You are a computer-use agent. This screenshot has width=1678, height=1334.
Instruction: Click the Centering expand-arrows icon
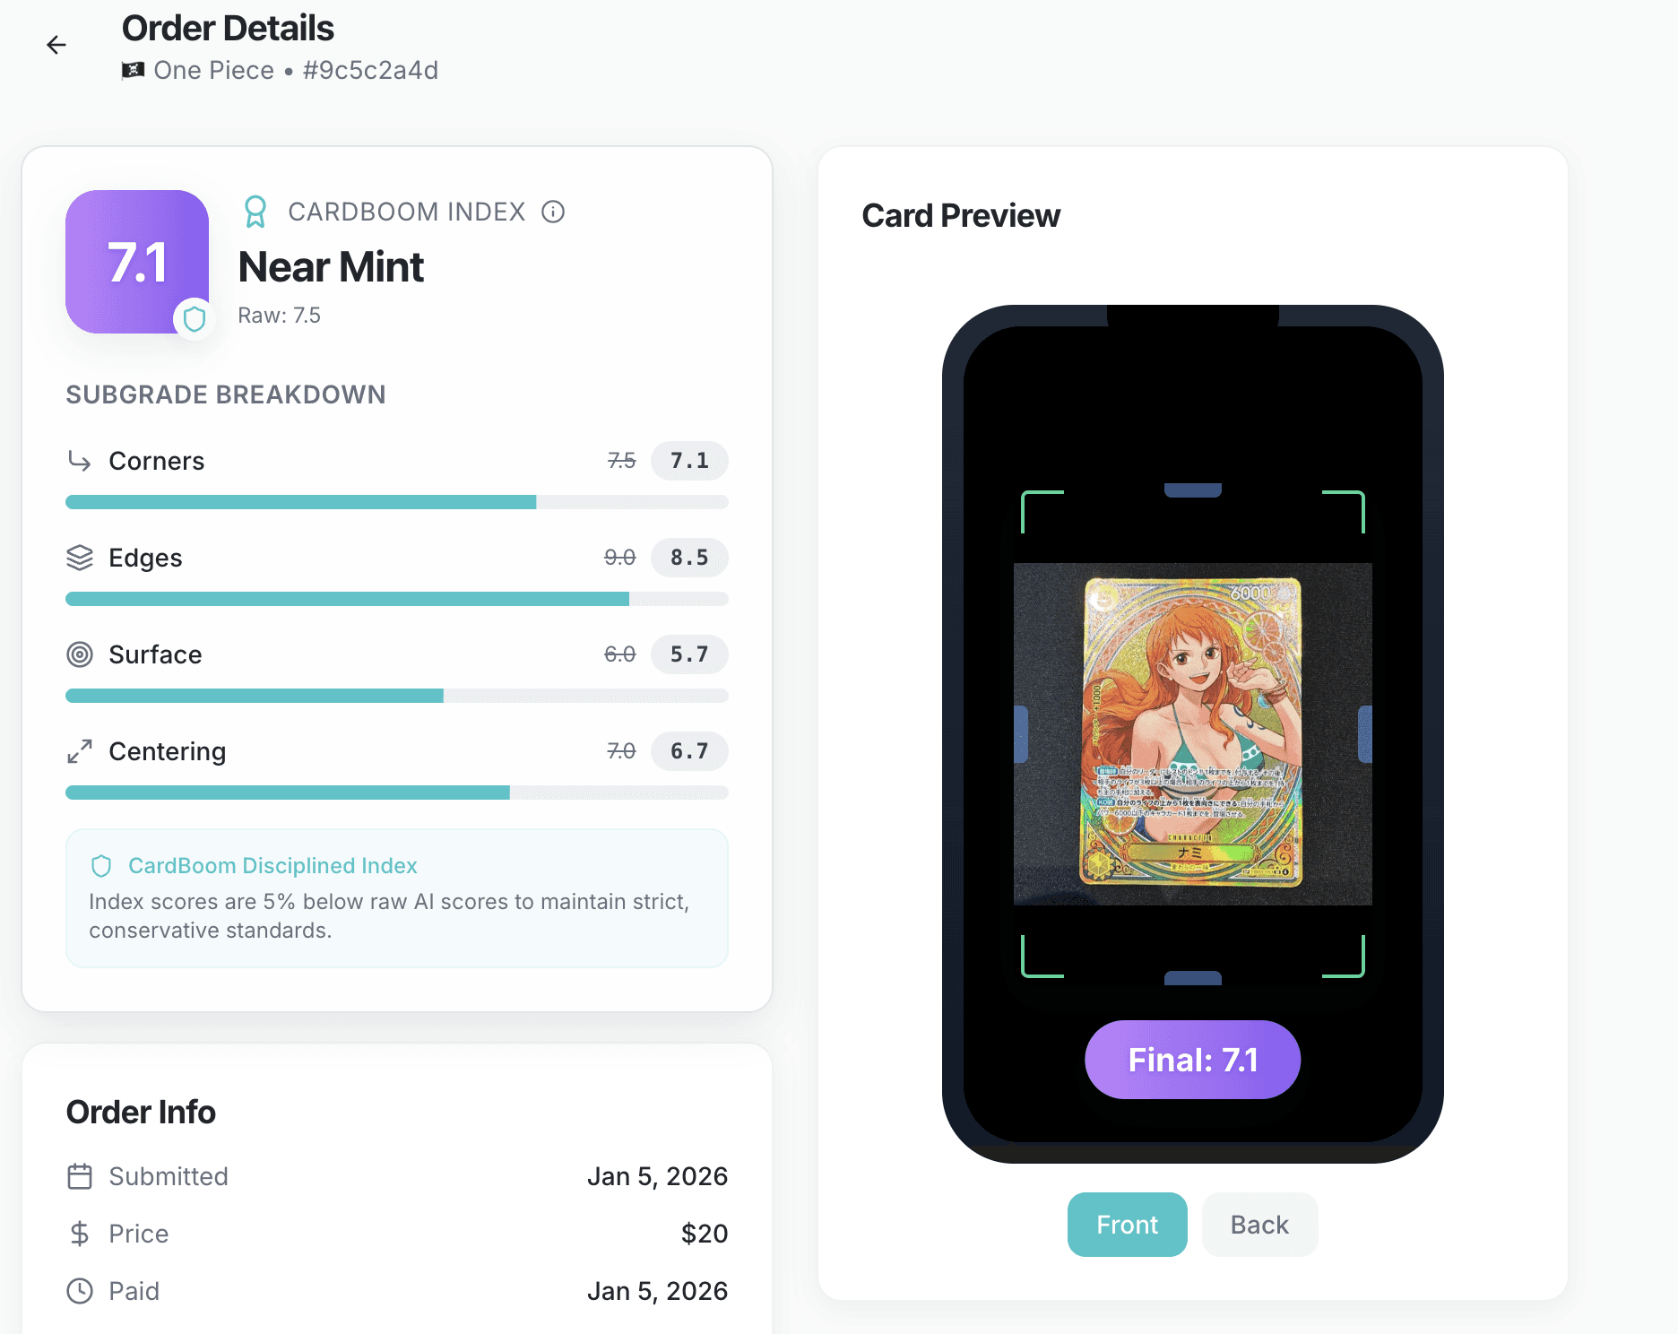click(80, 751)
